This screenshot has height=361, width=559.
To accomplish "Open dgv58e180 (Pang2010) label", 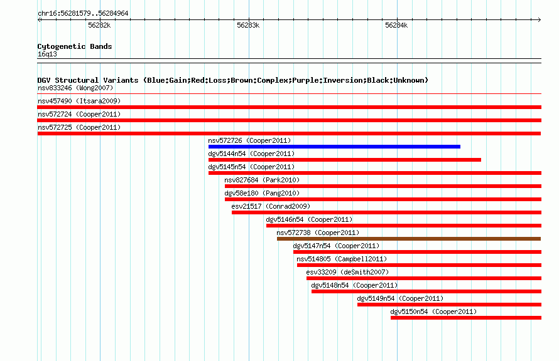I will pyautogui.click(x=262, y=193).
